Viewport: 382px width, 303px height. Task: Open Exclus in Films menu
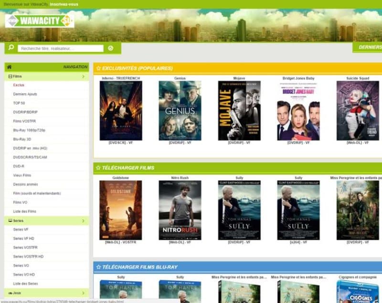coord(19,85)
